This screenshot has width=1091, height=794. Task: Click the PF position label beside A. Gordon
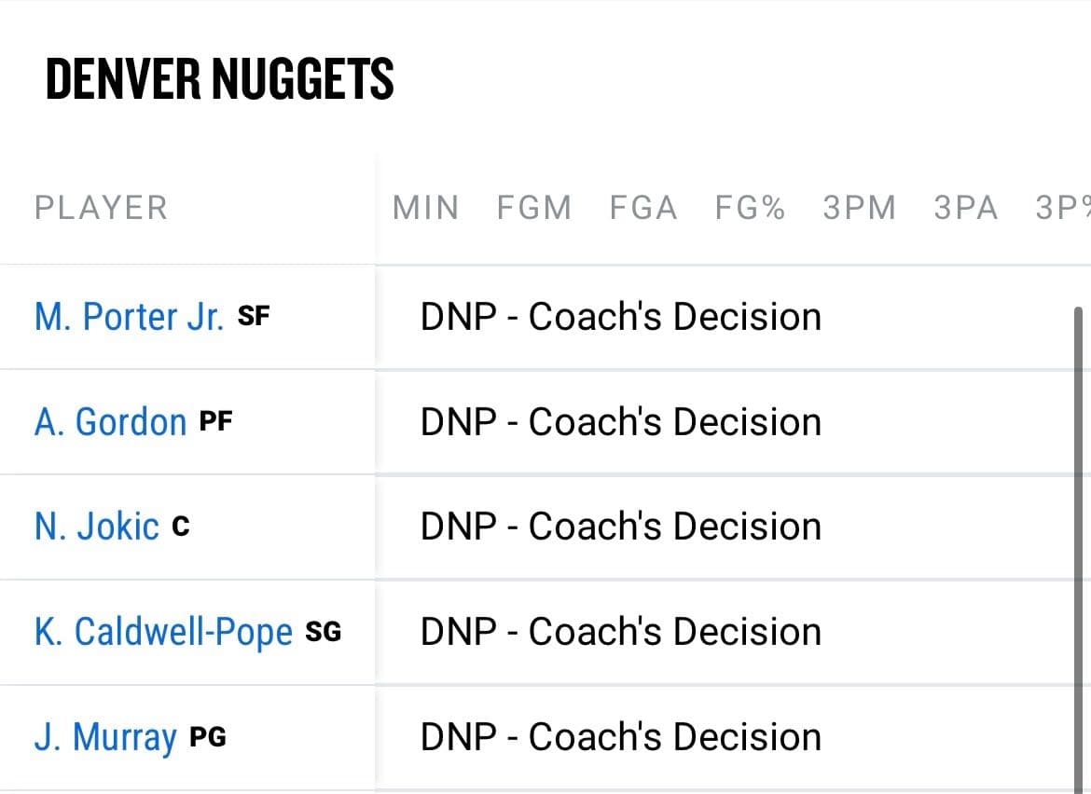[215, 421]
